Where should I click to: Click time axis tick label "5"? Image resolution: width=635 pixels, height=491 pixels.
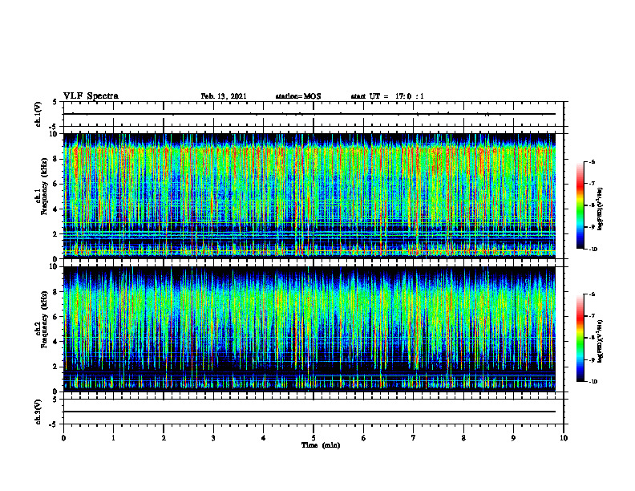point(313,438)
